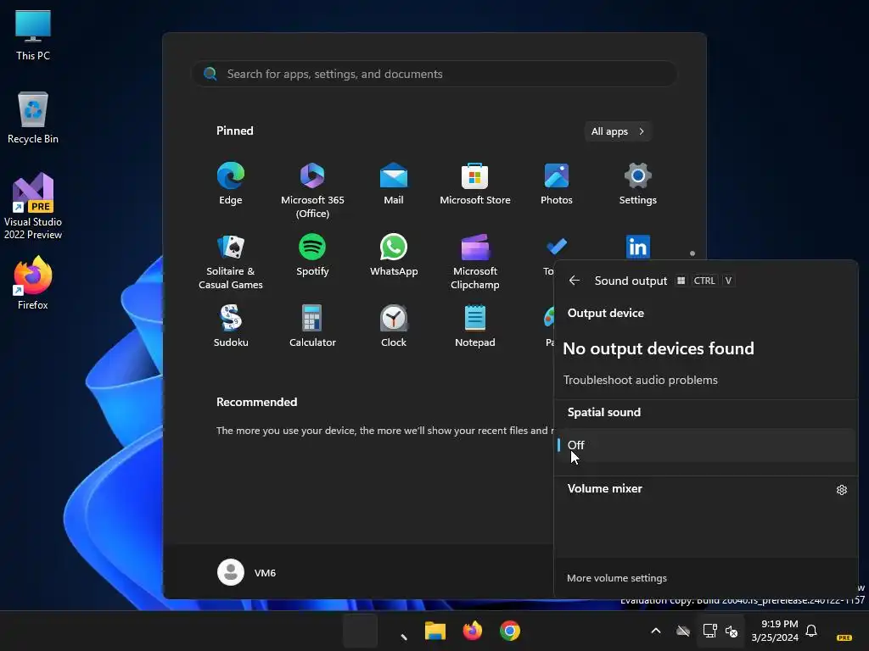Expand All apps list

(x=618, y=131)
